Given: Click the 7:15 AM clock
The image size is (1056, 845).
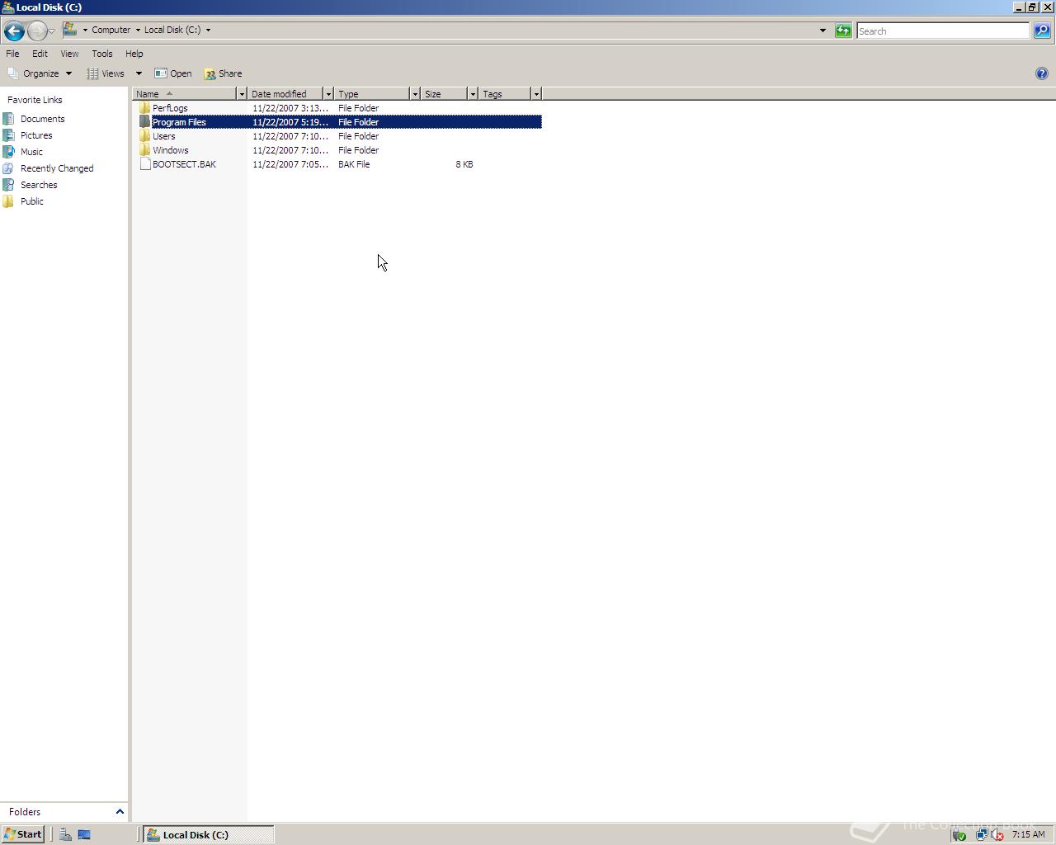Looking at the screenshot, I should tap(1028, 834).
